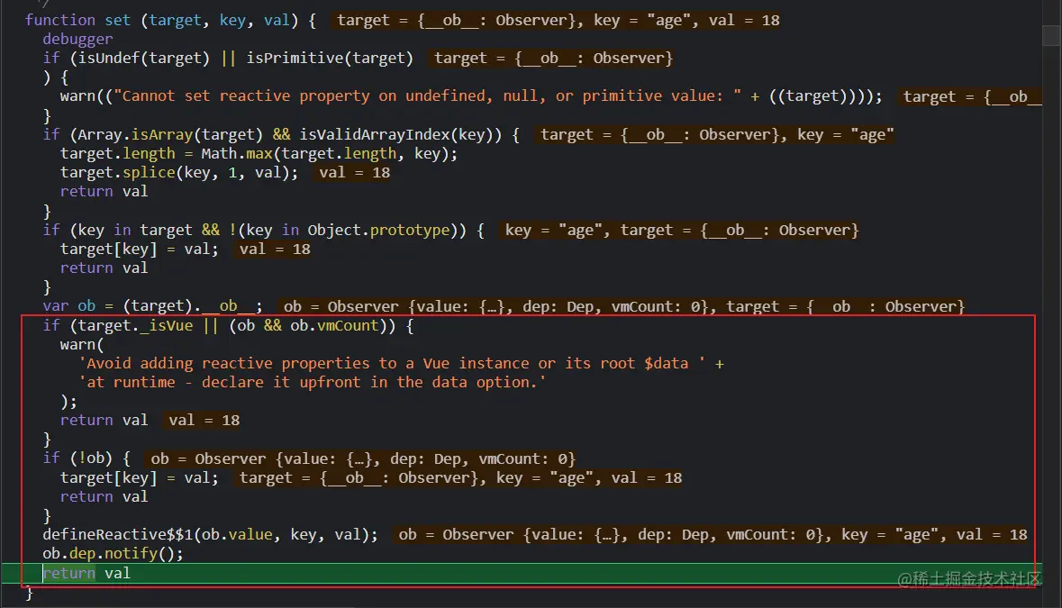Viewport: 1062px width, 608px height.
Task: Click the 'at runtime - declare it upfront' string
Action: tap(313, 383)
